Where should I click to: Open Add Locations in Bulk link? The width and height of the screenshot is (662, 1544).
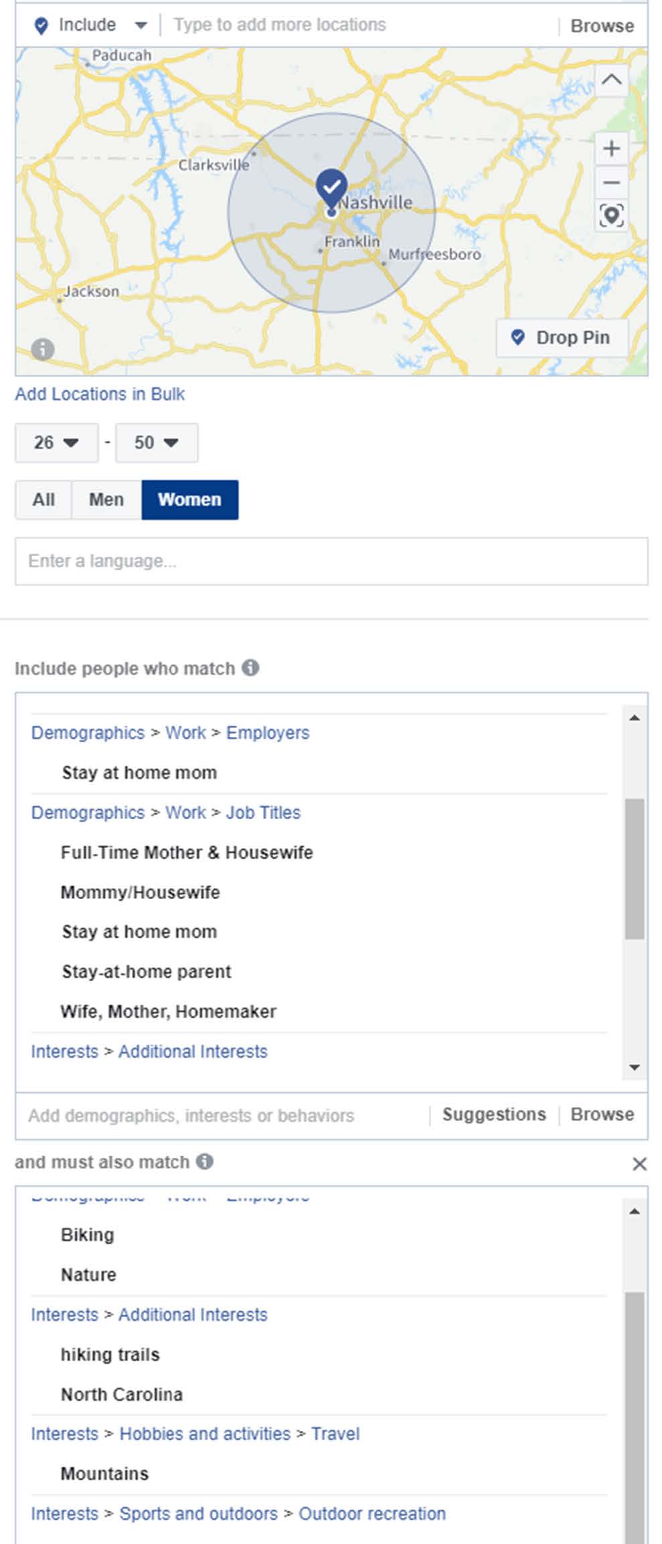coord(100,394)
